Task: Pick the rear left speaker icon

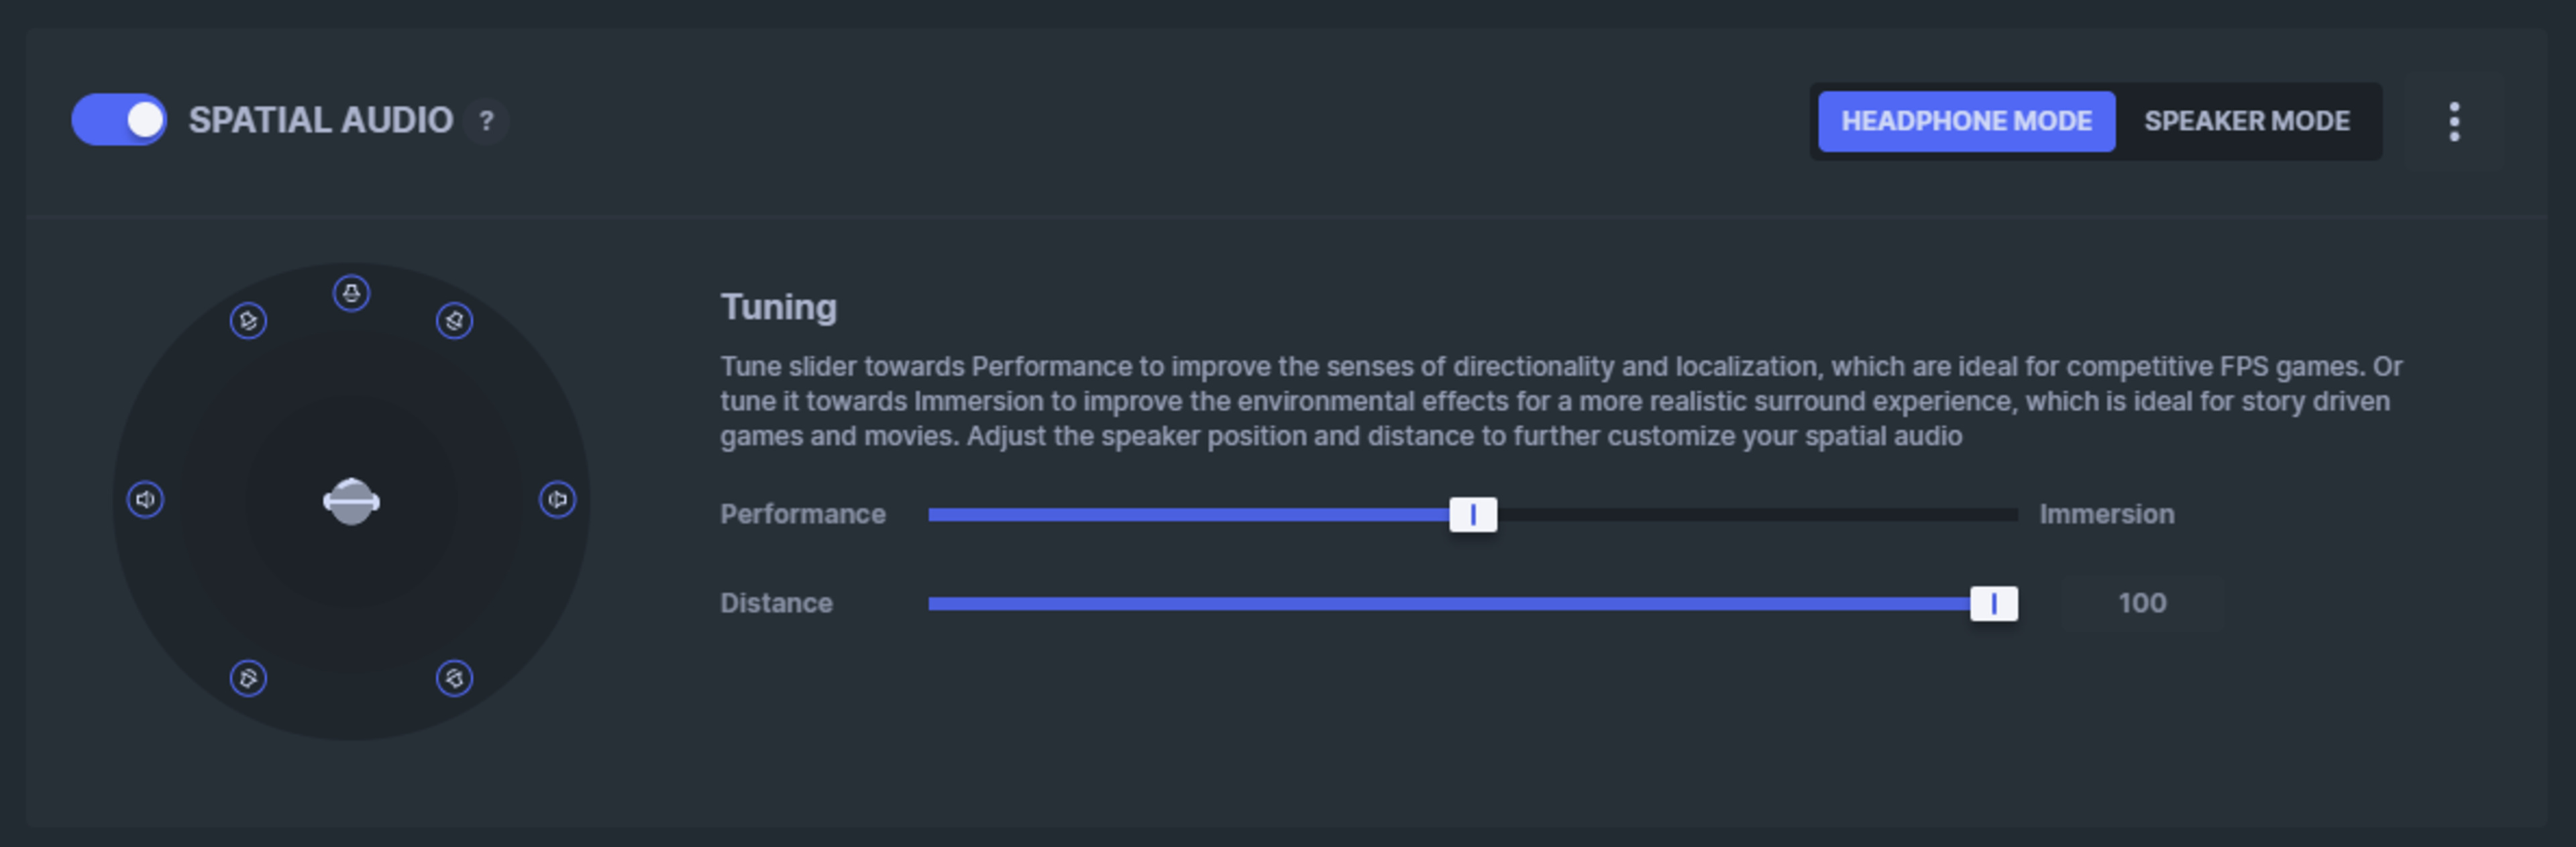Action: (248, 678)
